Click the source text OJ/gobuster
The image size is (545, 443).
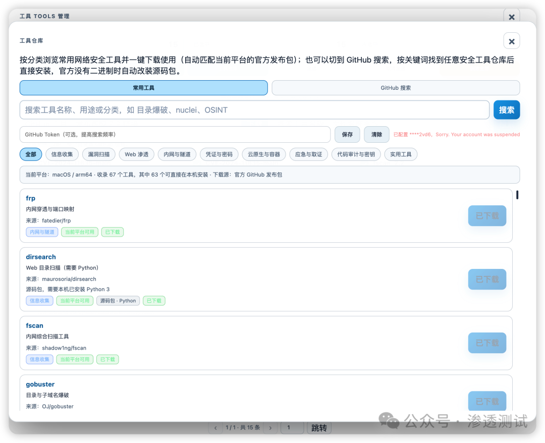58,406
